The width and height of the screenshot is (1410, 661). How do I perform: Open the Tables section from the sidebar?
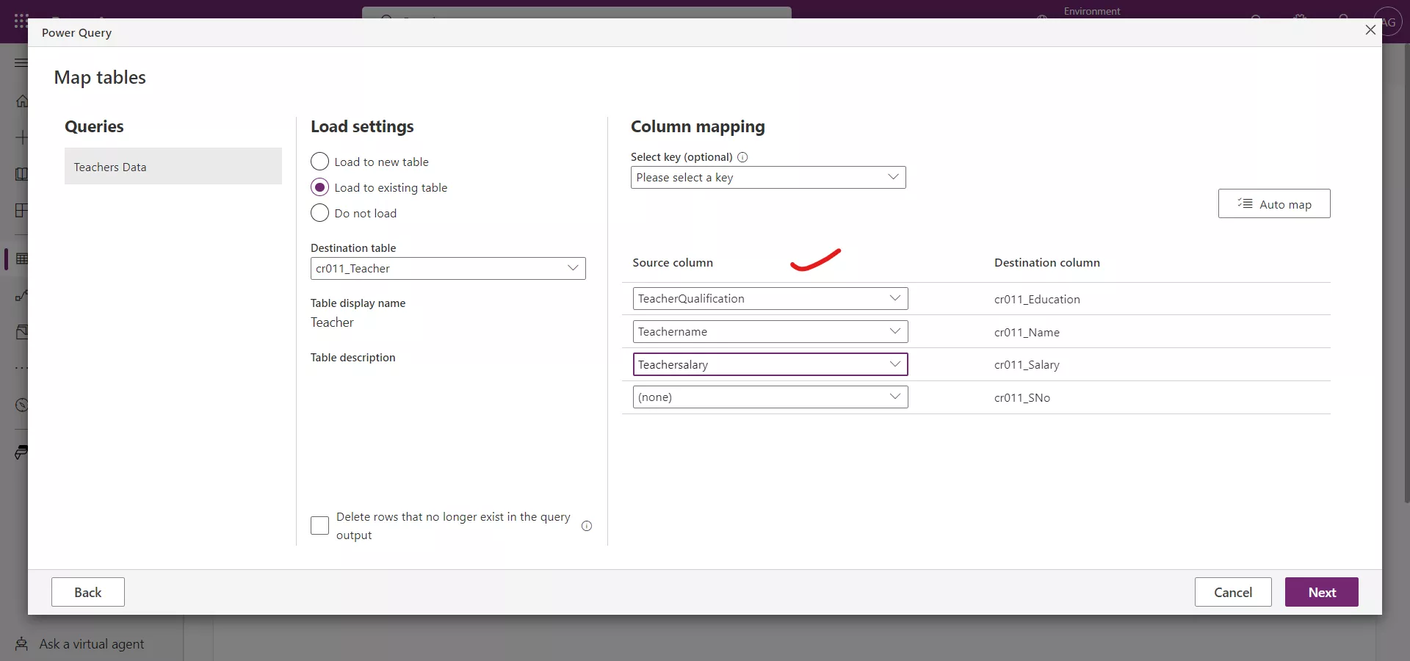[x=21, y=259]
